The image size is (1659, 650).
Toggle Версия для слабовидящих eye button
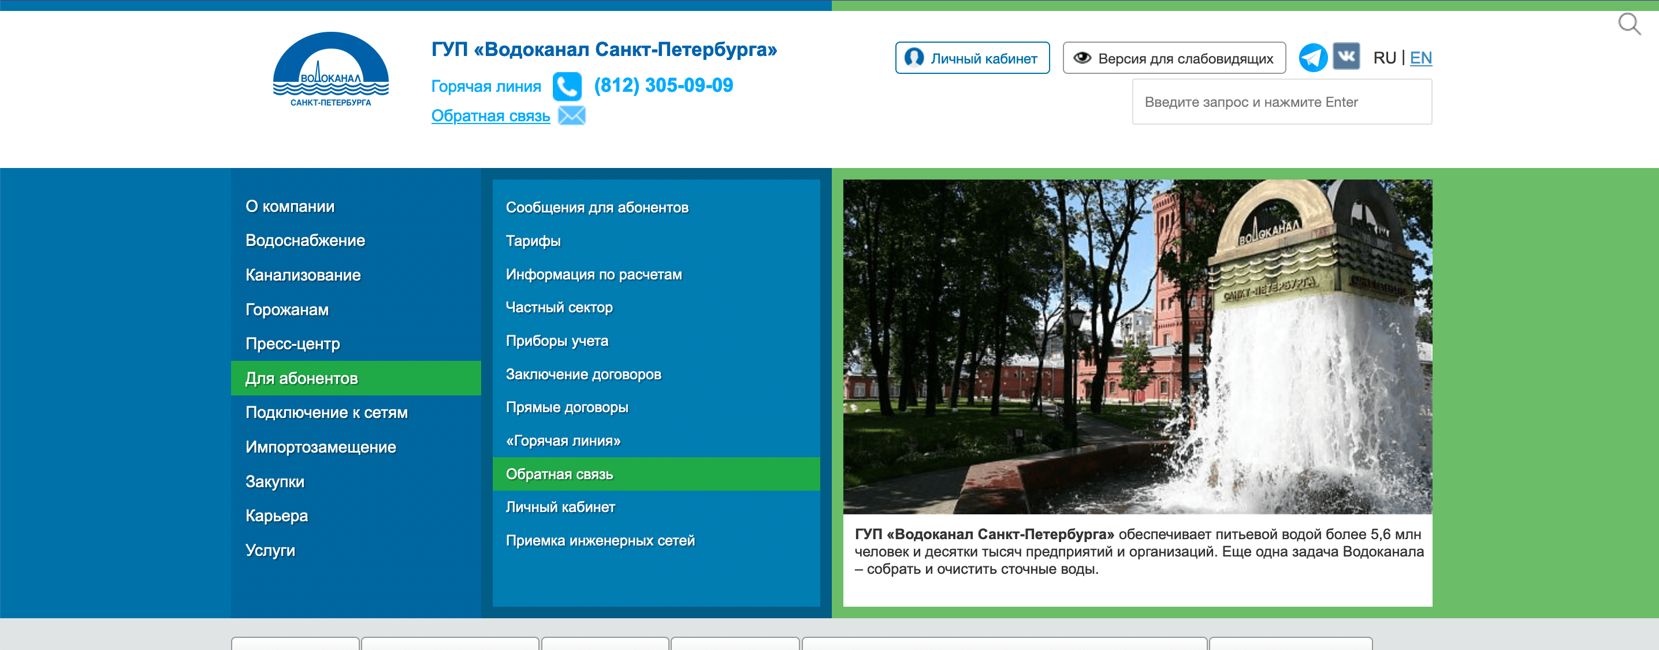1173,58
